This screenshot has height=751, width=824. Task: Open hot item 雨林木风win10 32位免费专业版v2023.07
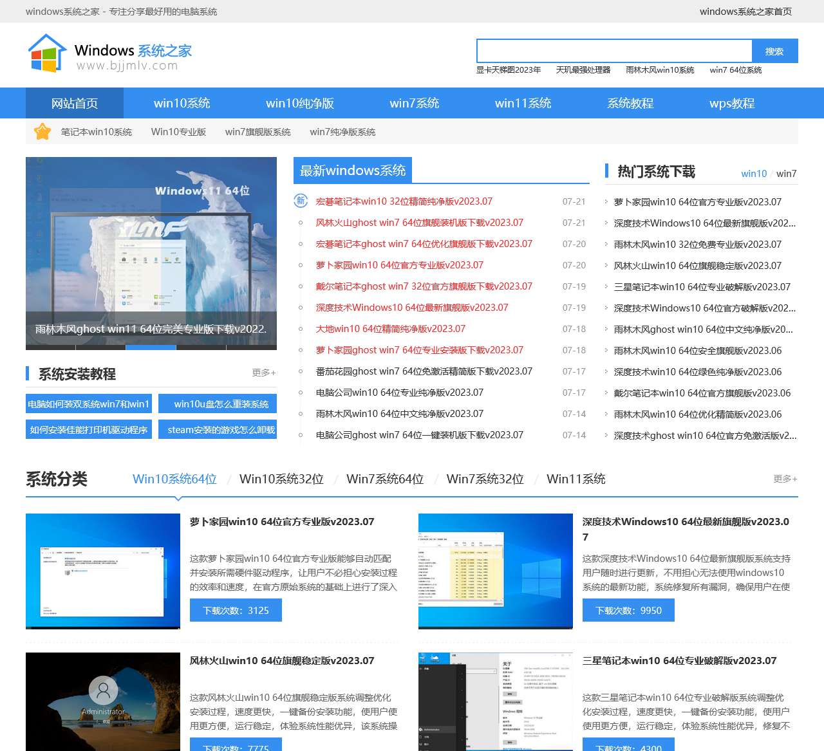pos(698,245)
